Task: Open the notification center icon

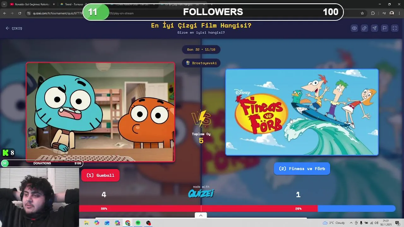Action: click(x=397, y=223)
